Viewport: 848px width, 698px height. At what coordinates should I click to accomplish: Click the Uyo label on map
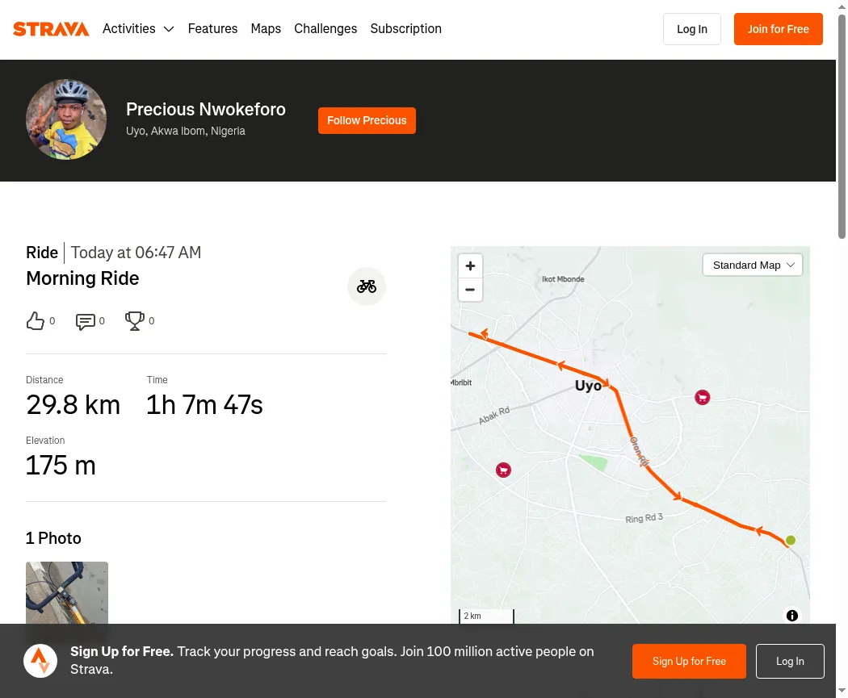pos(588,386)
